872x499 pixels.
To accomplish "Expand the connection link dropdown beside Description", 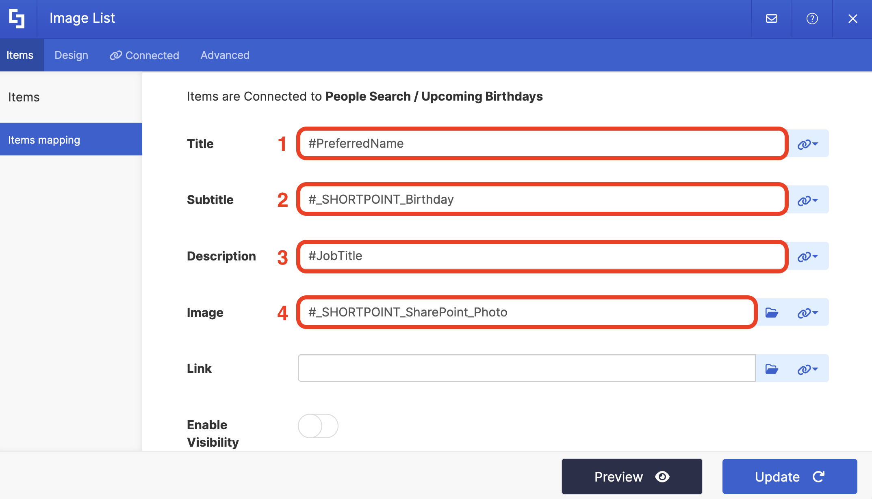I will click(x=807, y=256).
